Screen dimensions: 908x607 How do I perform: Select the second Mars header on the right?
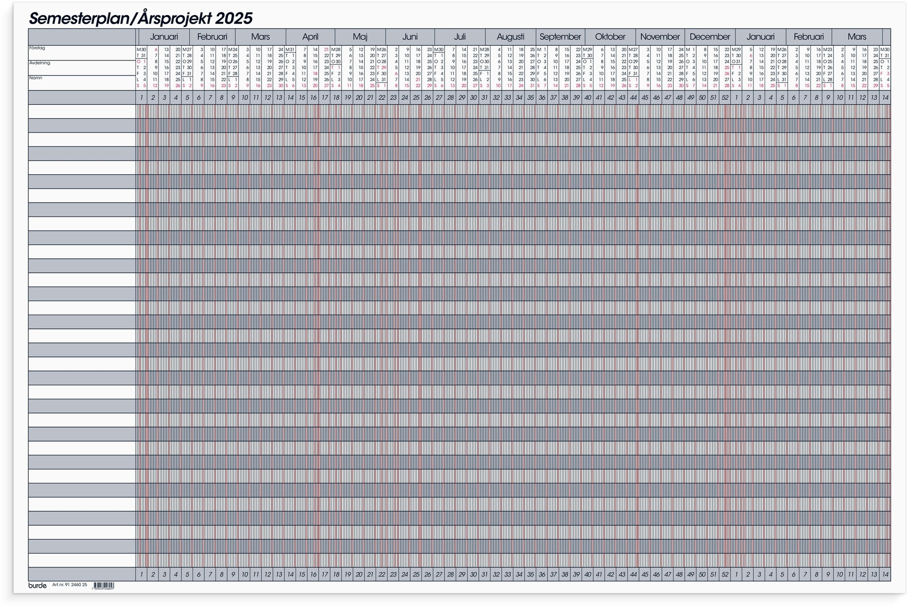point(857,36)
